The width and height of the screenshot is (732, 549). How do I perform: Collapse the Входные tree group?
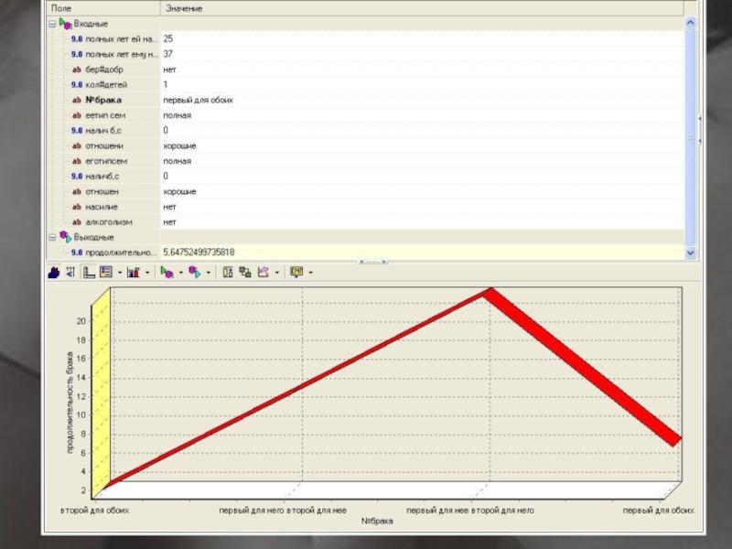click(53, 23)
